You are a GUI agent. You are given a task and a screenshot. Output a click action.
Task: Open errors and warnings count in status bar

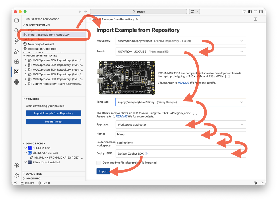44,183
